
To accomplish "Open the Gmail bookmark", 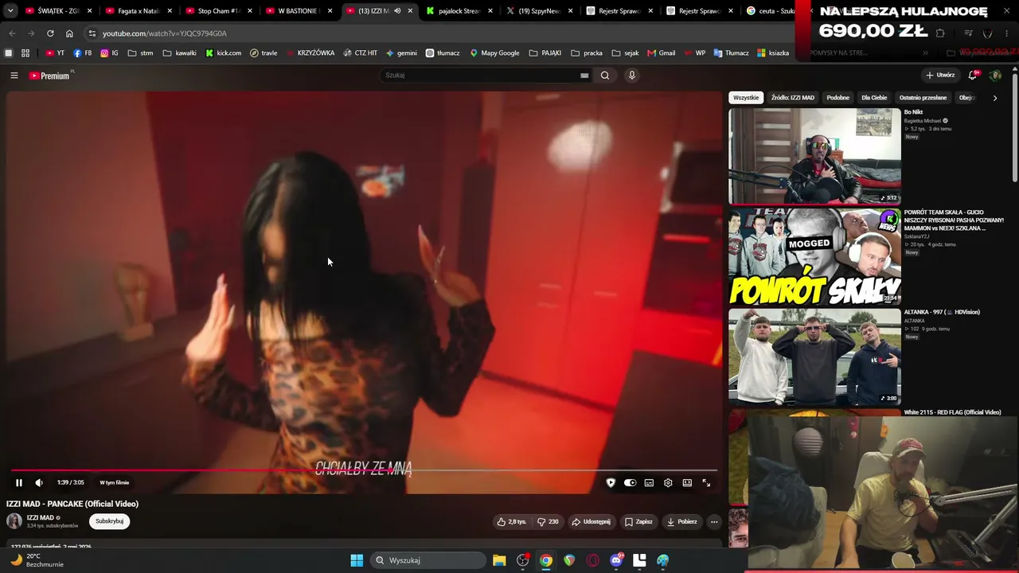I will (x=662, y=53).
